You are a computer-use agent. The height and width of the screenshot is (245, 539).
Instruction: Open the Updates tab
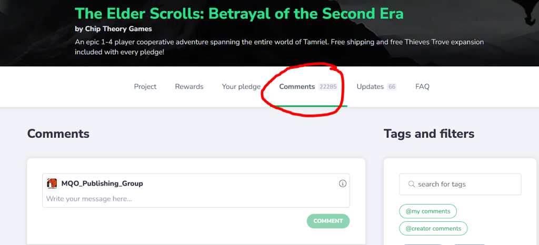coord(370,87)
